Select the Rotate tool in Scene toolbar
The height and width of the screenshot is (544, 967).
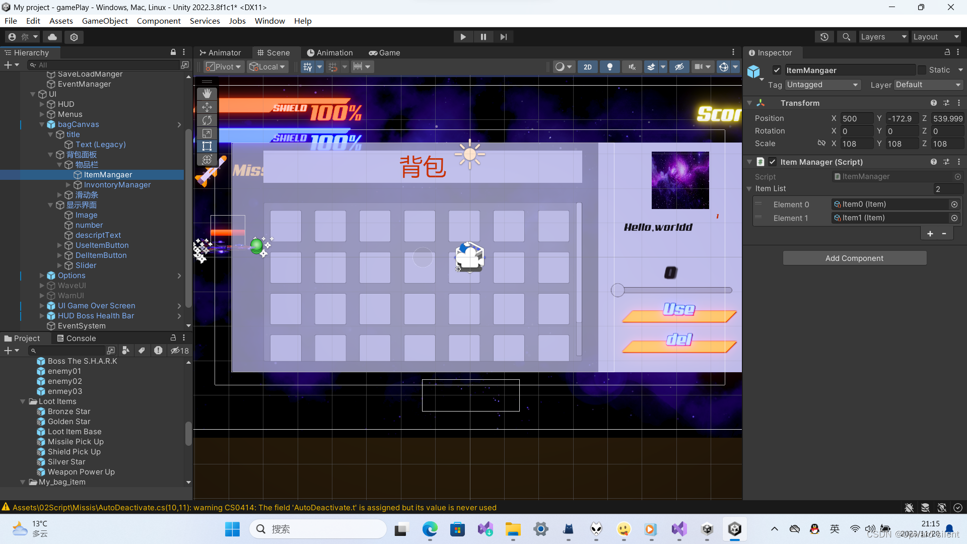click(x=206, y=120)
